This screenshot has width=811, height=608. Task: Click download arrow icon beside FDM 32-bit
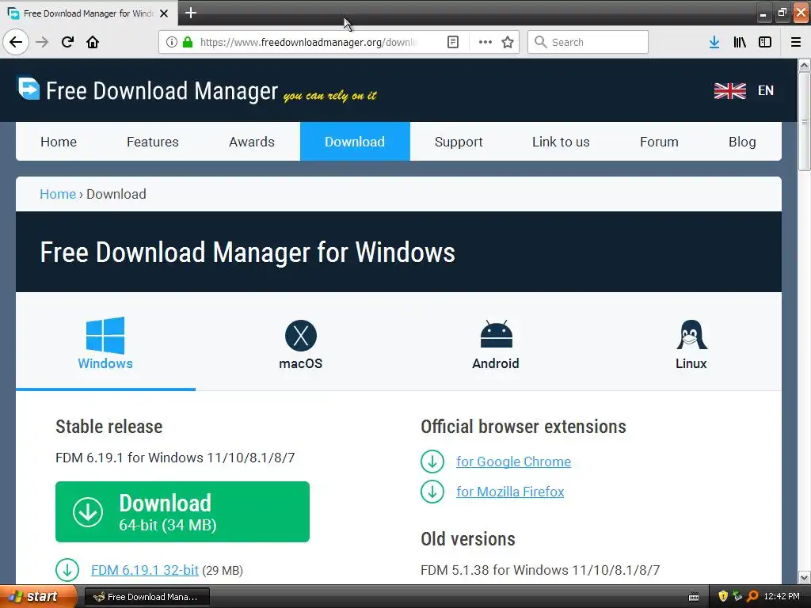(67, 570)
